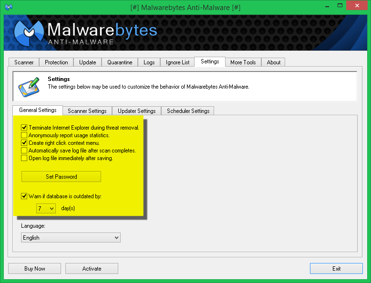Click the Buy Now button
Viewport: 371px width, 283px height.
click(34, 269)
